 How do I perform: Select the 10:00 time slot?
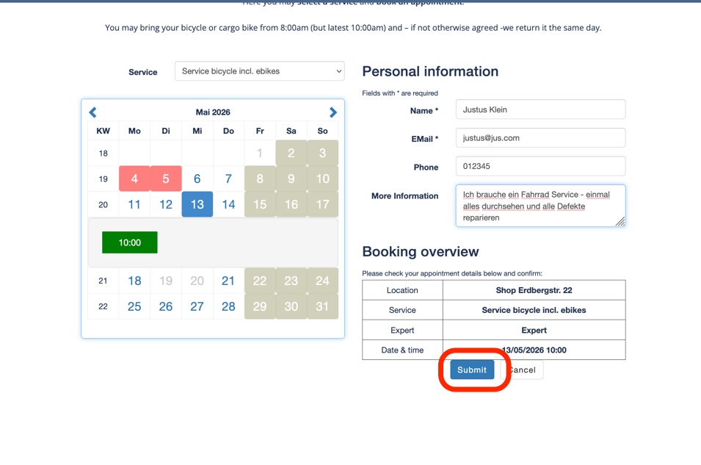click(x=129, y=242)
